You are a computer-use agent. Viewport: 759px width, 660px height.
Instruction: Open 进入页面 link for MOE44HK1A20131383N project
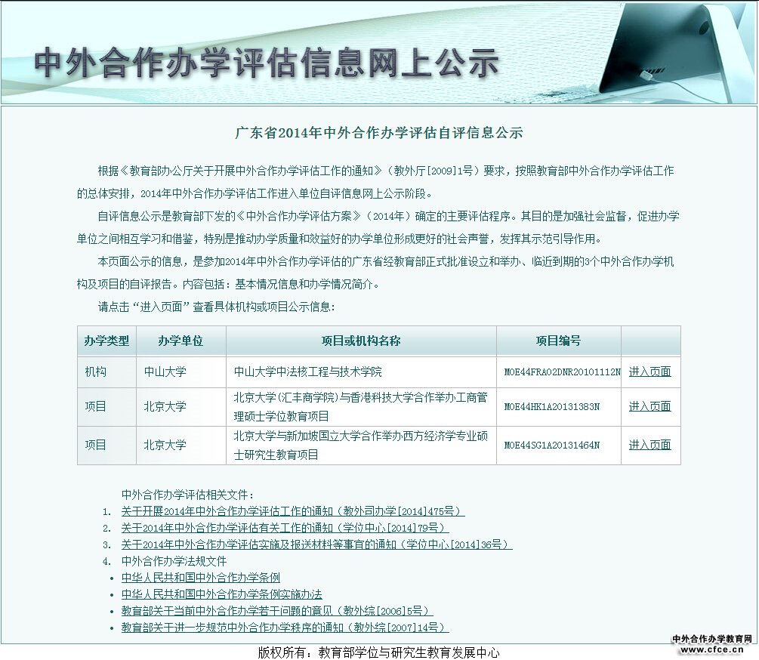point(649,406)
